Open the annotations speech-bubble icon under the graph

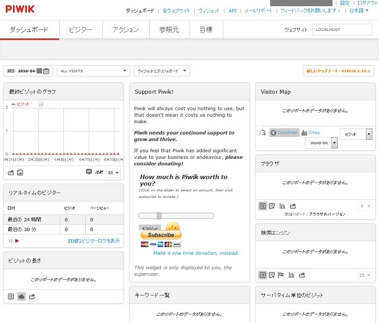[x=89, y=171]
